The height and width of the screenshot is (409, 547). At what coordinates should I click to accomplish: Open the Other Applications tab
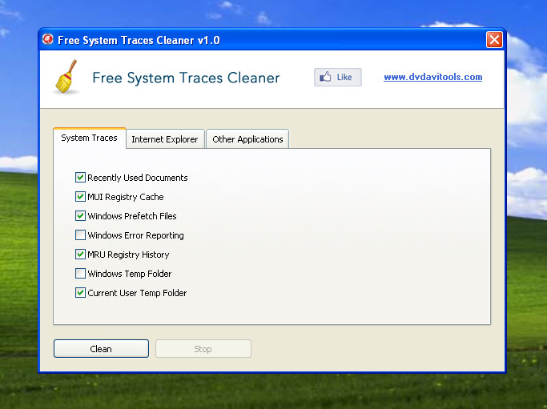(247, 139)
